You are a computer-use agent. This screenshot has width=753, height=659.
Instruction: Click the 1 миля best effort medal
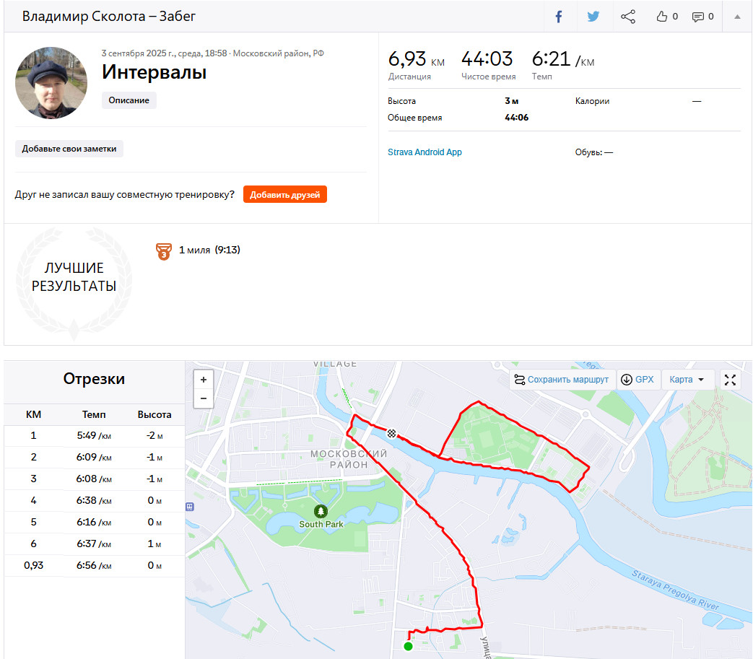(164, 250)
